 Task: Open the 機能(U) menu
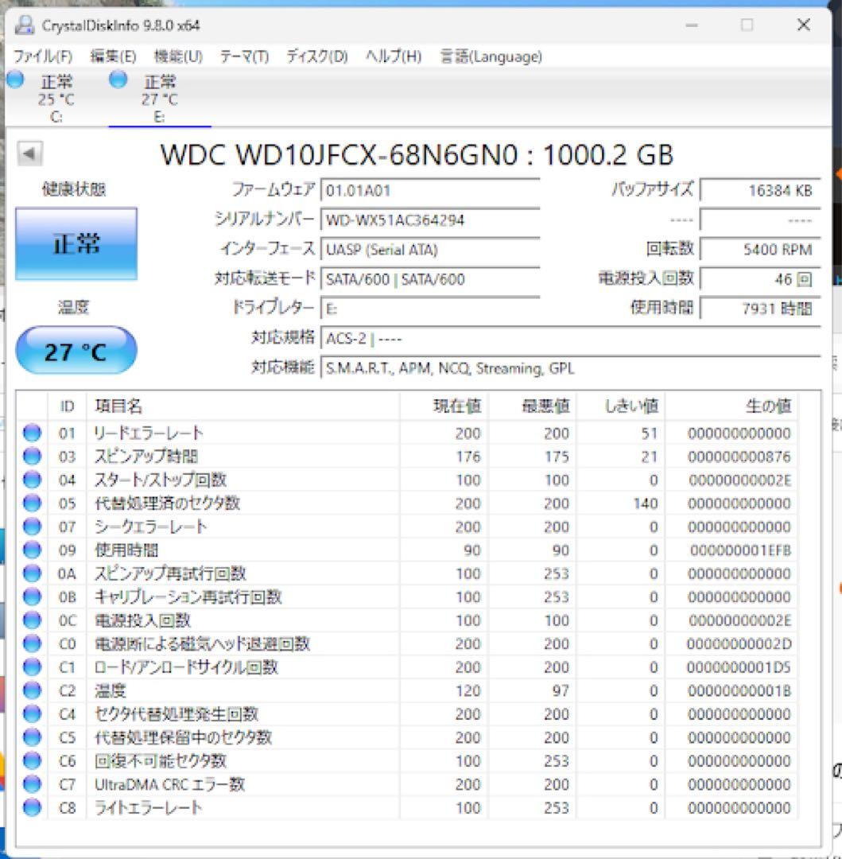(178, 56)
